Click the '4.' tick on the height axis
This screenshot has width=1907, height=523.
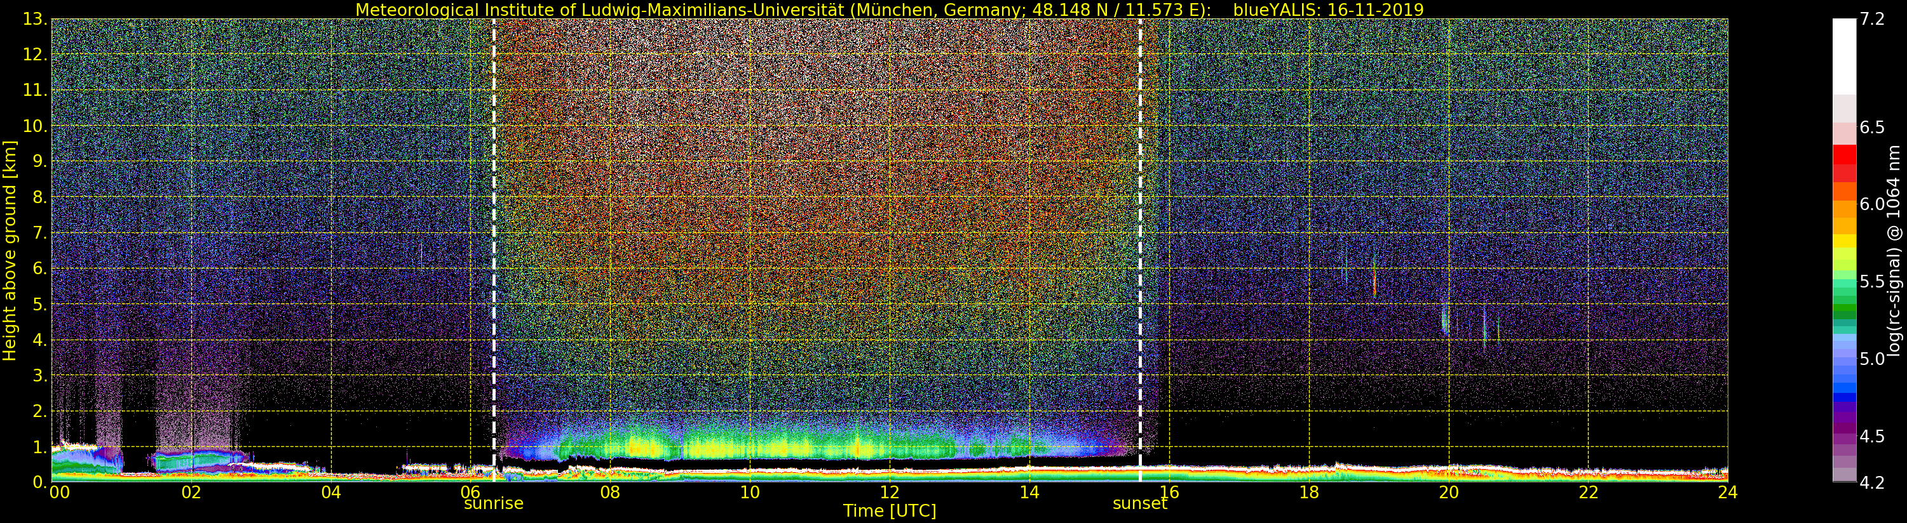[39, 340]
